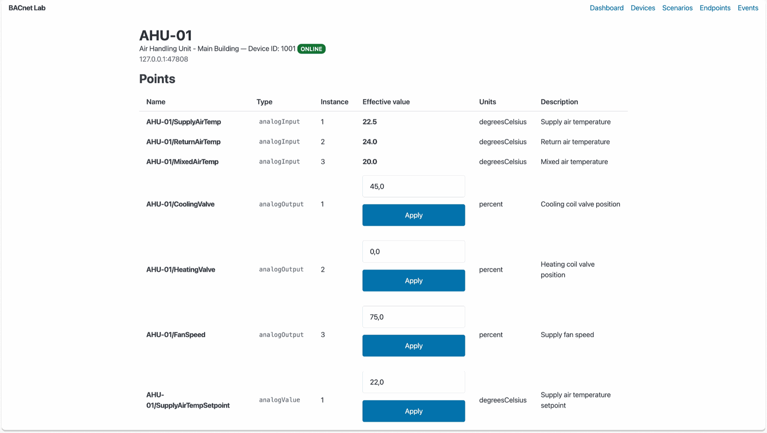Click the Supply fan speed description
Image resolution: width=767 pixels, height=433 pixels.
567,335
